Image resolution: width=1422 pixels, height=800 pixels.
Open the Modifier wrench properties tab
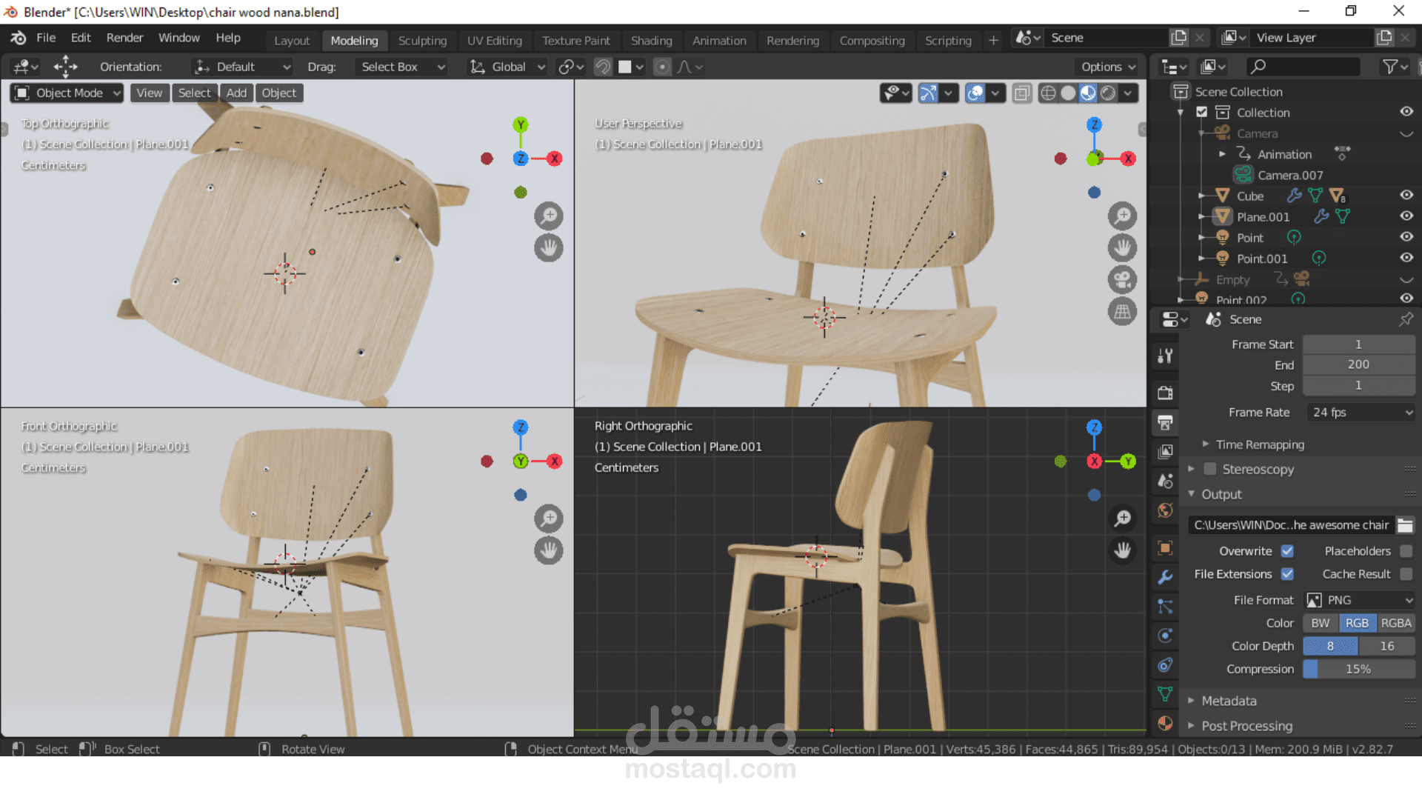click(1165, 577)
